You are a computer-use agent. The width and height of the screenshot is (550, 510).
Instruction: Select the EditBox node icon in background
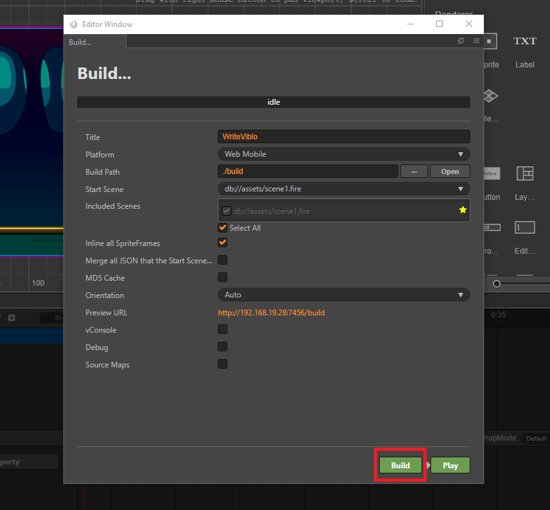pyautogui.click(x=525, y=227)
